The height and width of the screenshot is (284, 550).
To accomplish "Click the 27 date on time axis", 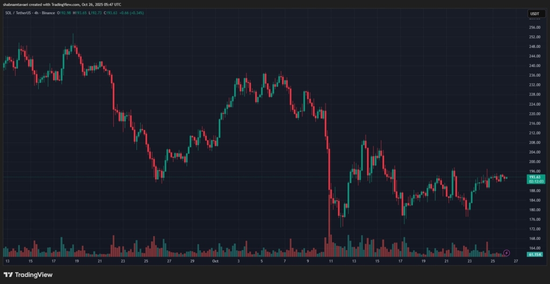I will point(515,261).
